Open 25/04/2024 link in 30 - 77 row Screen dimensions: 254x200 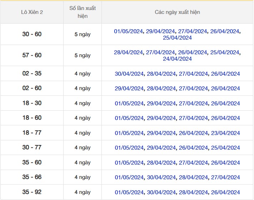225,148
